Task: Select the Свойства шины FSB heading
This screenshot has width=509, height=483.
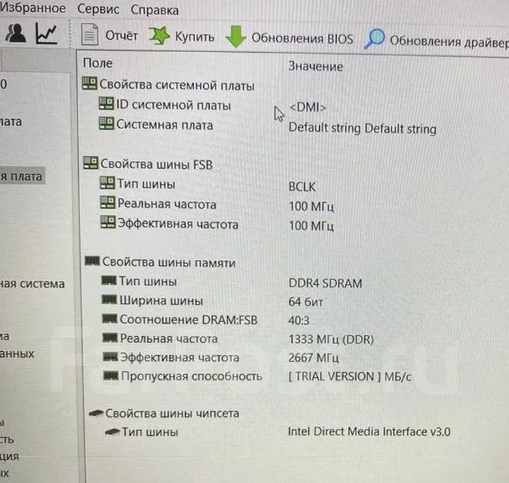Action: [x=156, y=165]
